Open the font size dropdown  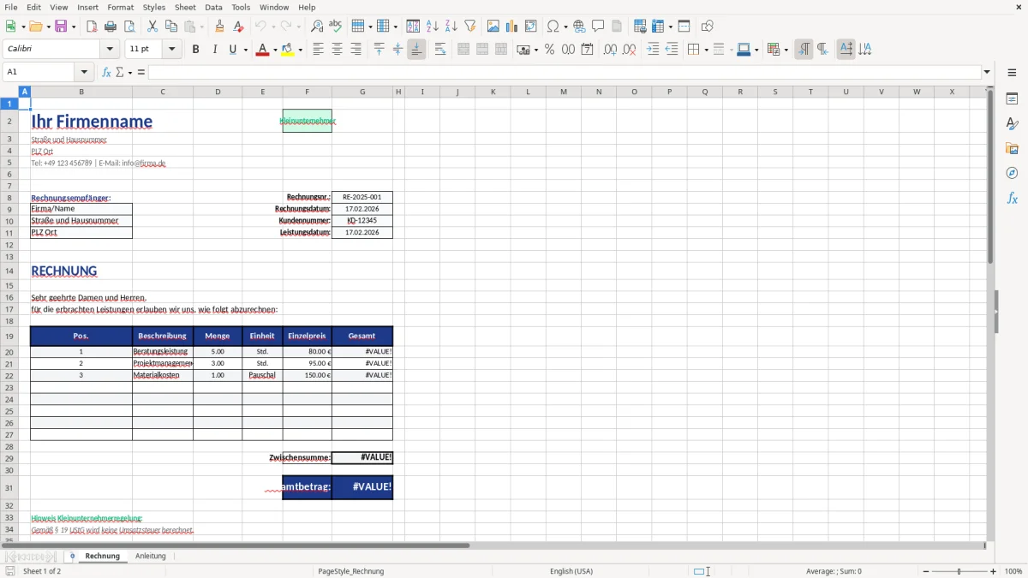[x=170, y=49]
